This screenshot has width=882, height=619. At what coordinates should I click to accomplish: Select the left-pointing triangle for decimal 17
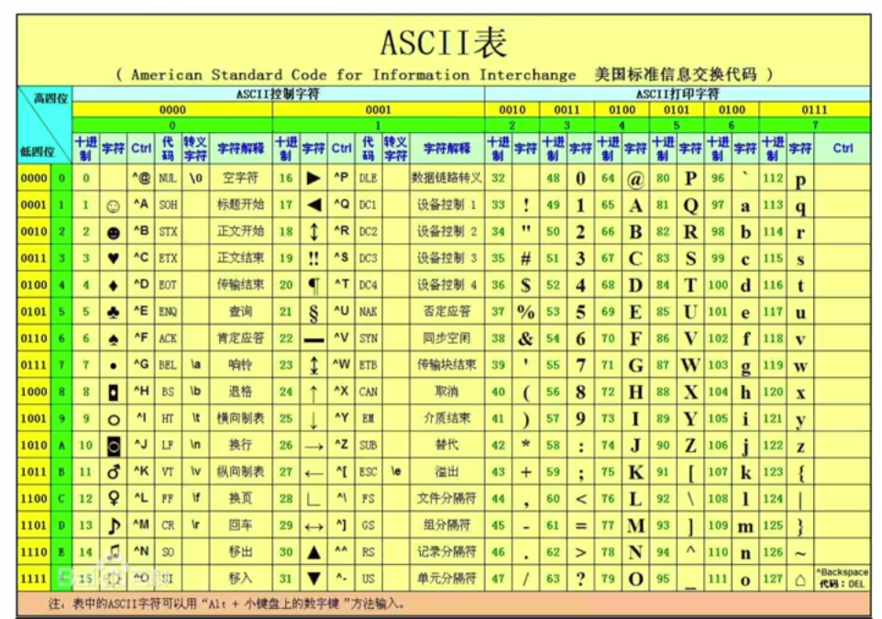click(x=314, y=205)
